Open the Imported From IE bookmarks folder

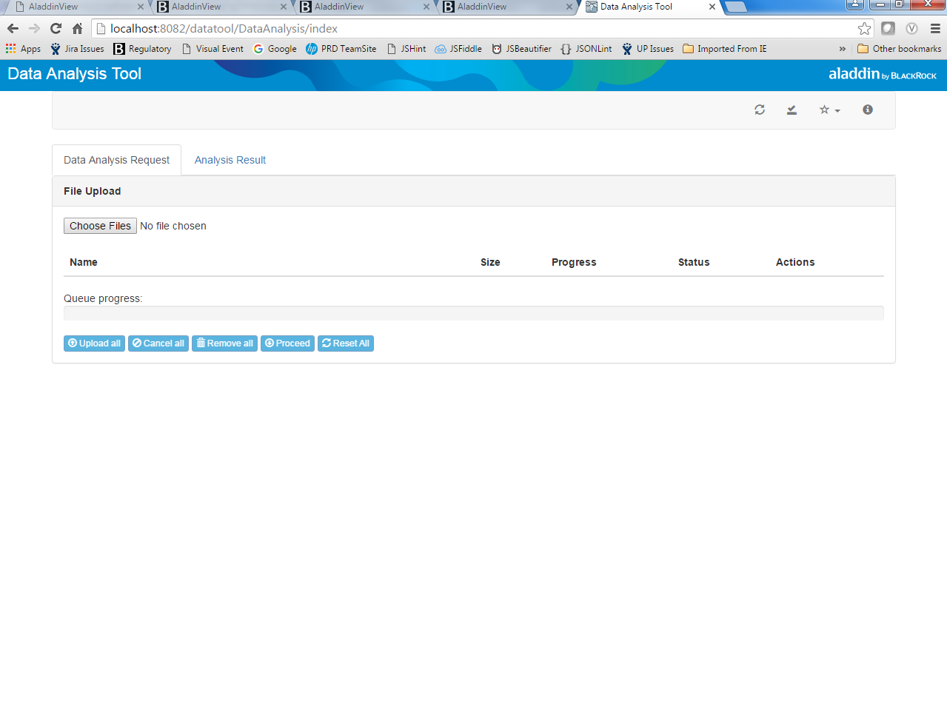725,49
